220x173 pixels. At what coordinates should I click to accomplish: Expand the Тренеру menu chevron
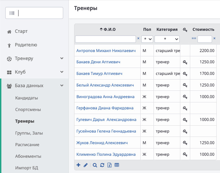(x=62, y=58)
